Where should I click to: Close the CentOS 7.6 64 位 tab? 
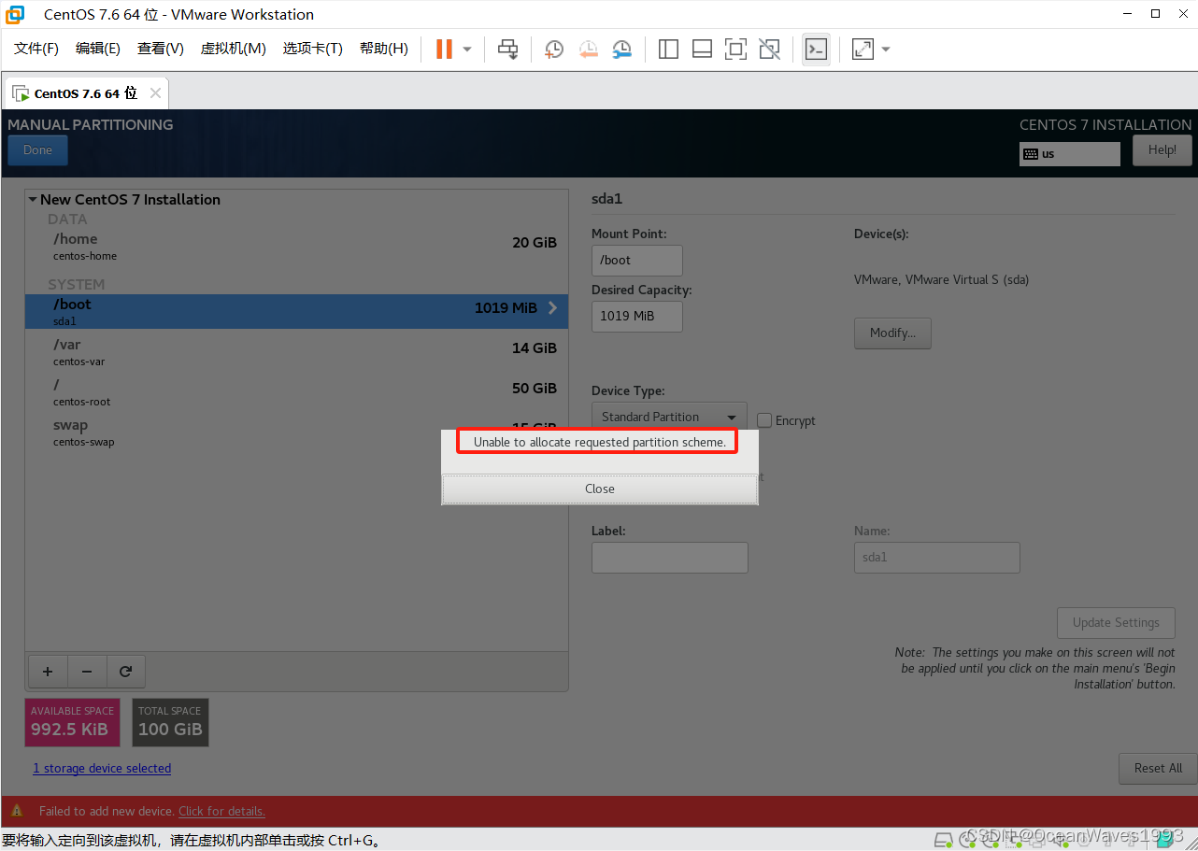coord(155,93)
